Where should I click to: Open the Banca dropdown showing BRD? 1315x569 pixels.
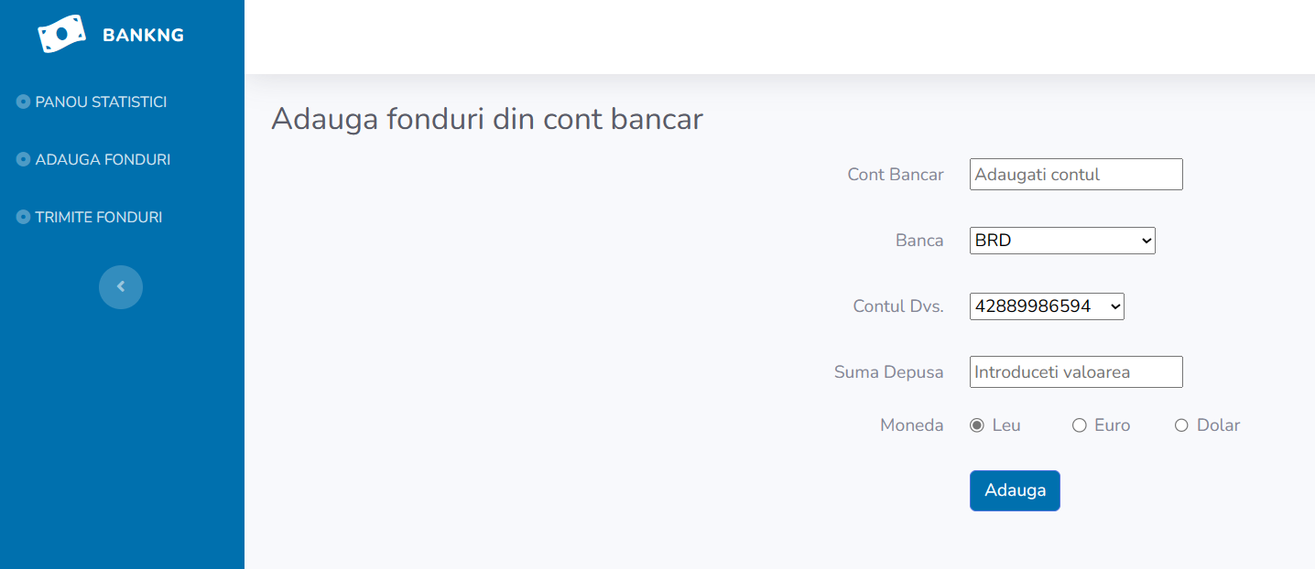pyautogui.click(x=1062, y=242)
